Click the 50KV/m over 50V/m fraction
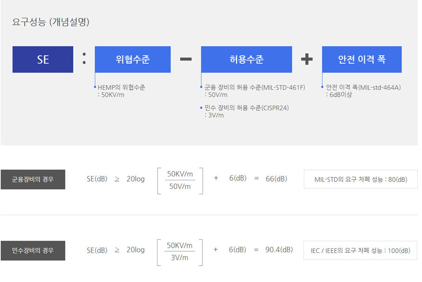Viewport: 422px width, 282px height. tap(180, 180)
